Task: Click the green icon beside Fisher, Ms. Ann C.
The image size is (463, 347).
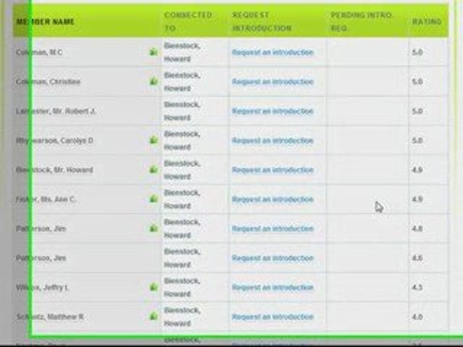Action: click(x=153, y=199)
